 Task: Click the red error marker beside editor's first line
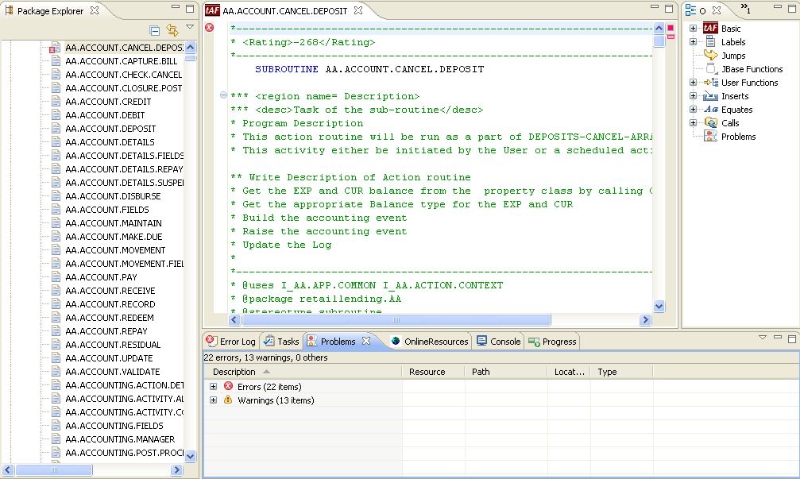(210, 28)
